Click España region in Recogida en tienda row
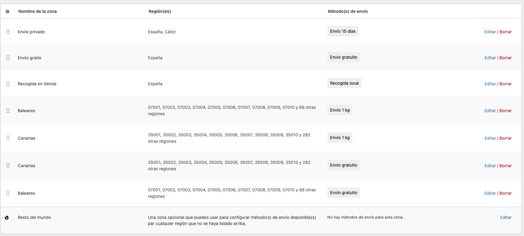The image size is (524, 236). 155,84
